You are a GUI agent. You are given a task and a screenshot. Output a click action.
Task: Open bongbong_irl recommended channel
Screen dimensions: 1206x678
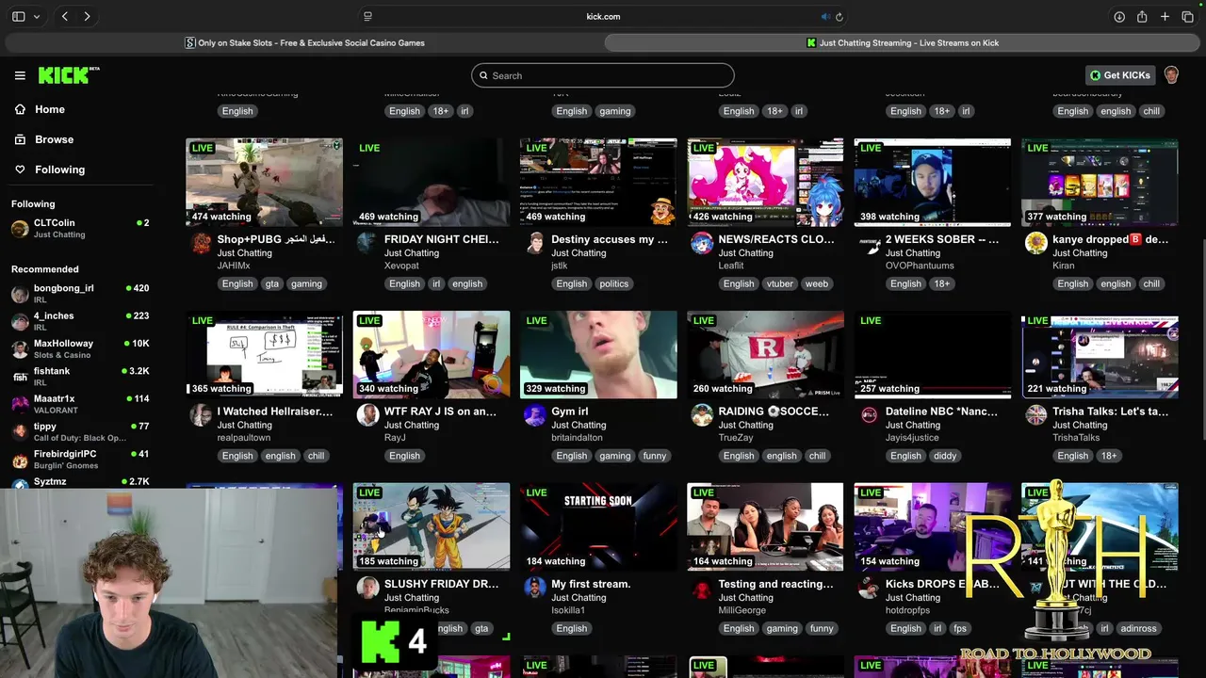pyautogui.click(x=80, y=294)
